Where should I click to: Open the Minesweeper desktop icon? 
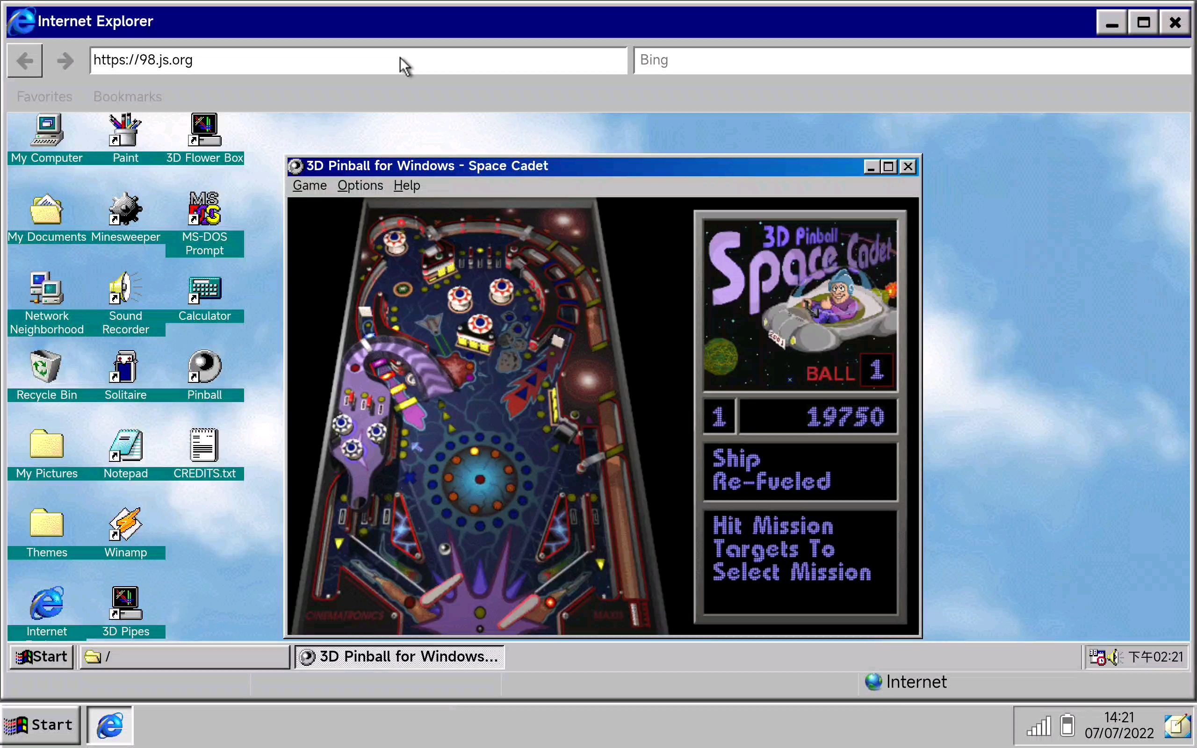coord(125,209)
